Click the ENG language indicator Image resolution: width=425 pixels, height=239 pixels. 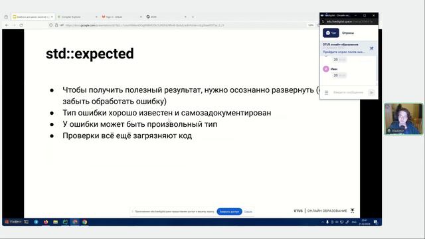coord(354,222)
